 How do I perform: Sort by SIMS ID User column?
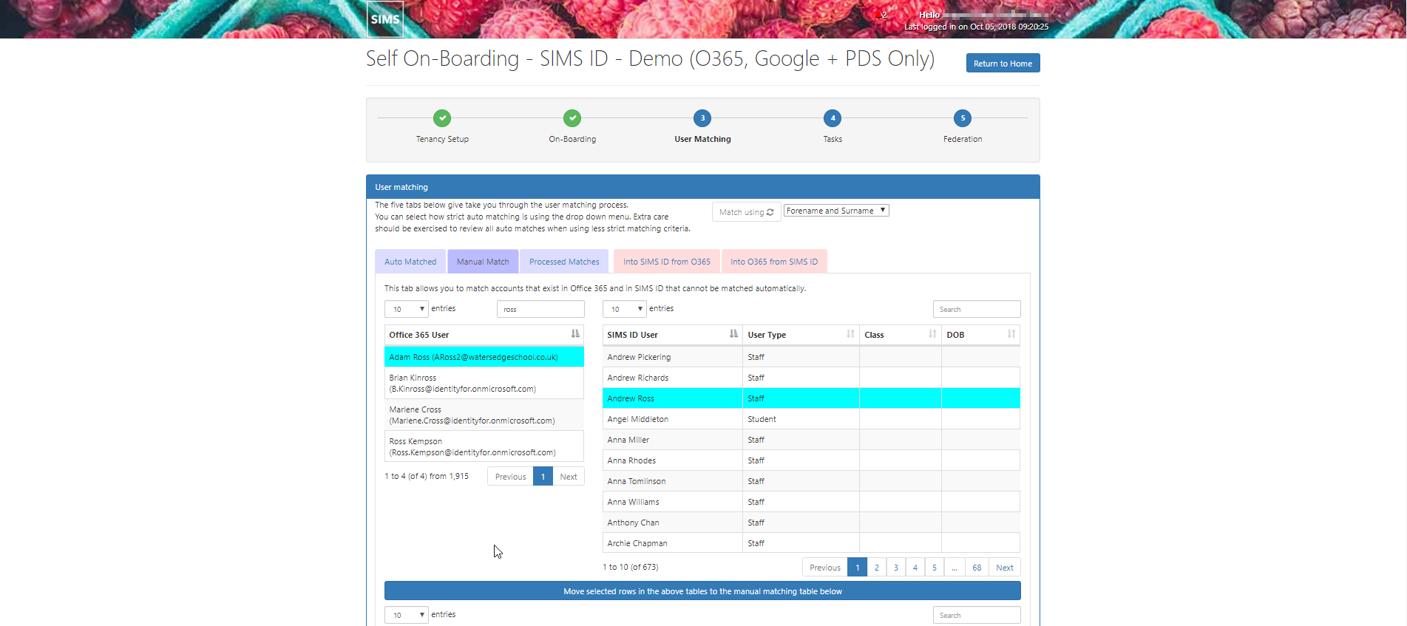coord(672,335)
